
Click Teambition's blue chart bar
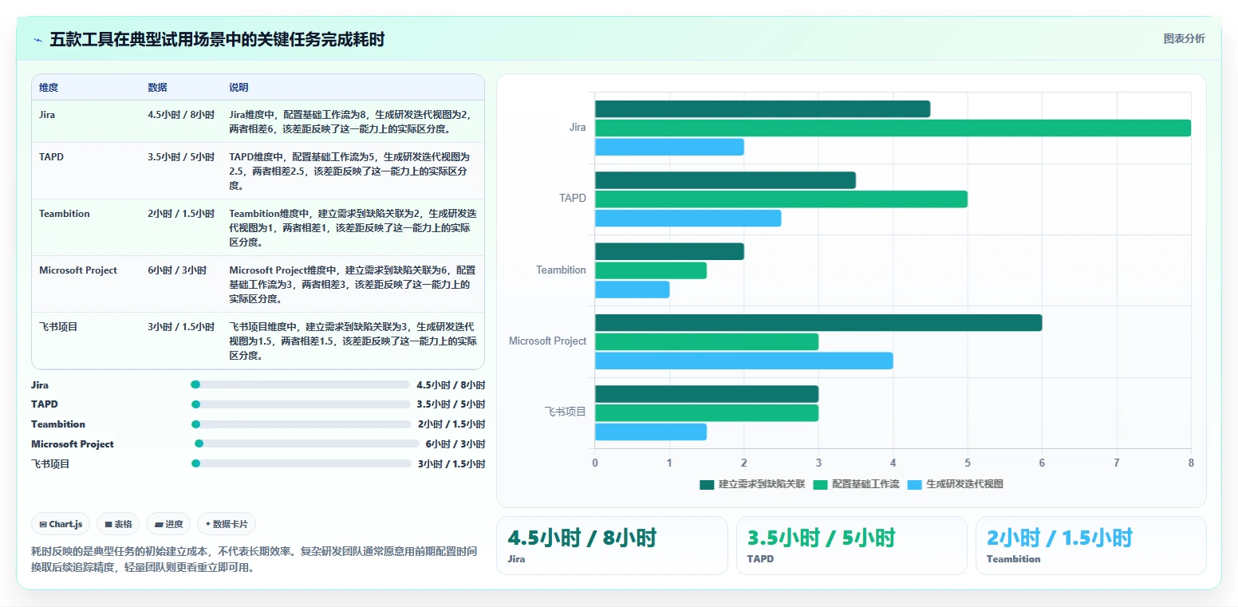(633, 290)
